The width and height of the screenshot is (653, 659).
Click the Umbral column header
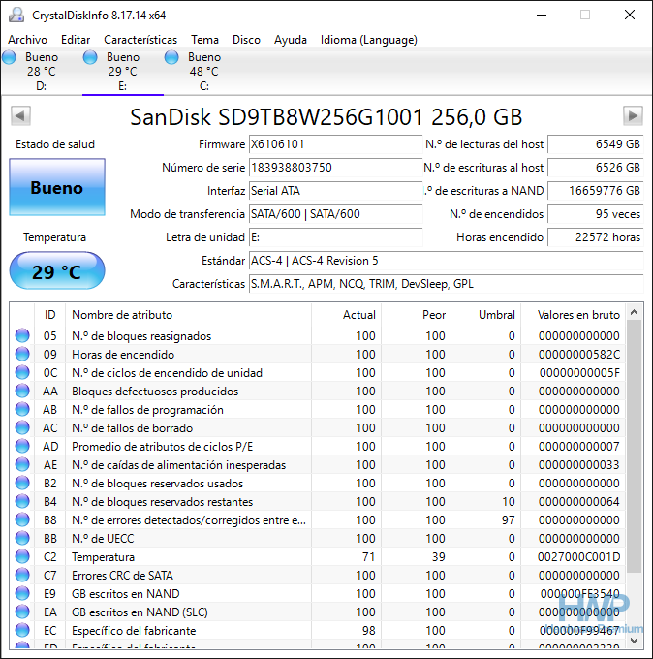click(x=486, y=315)
